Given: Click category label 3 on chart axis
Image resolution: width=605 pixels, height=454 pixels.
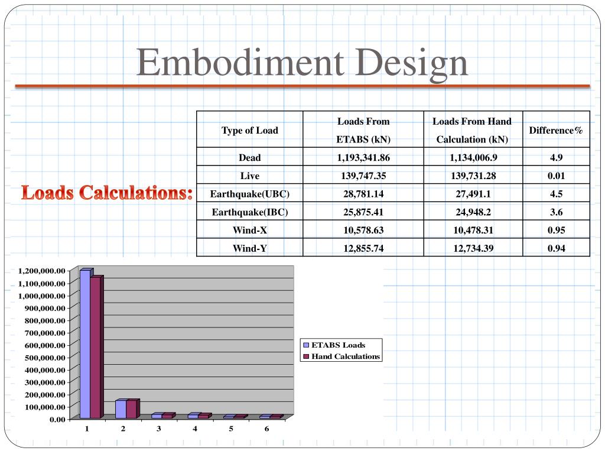Looking at the screenshot, I should 158,429.
